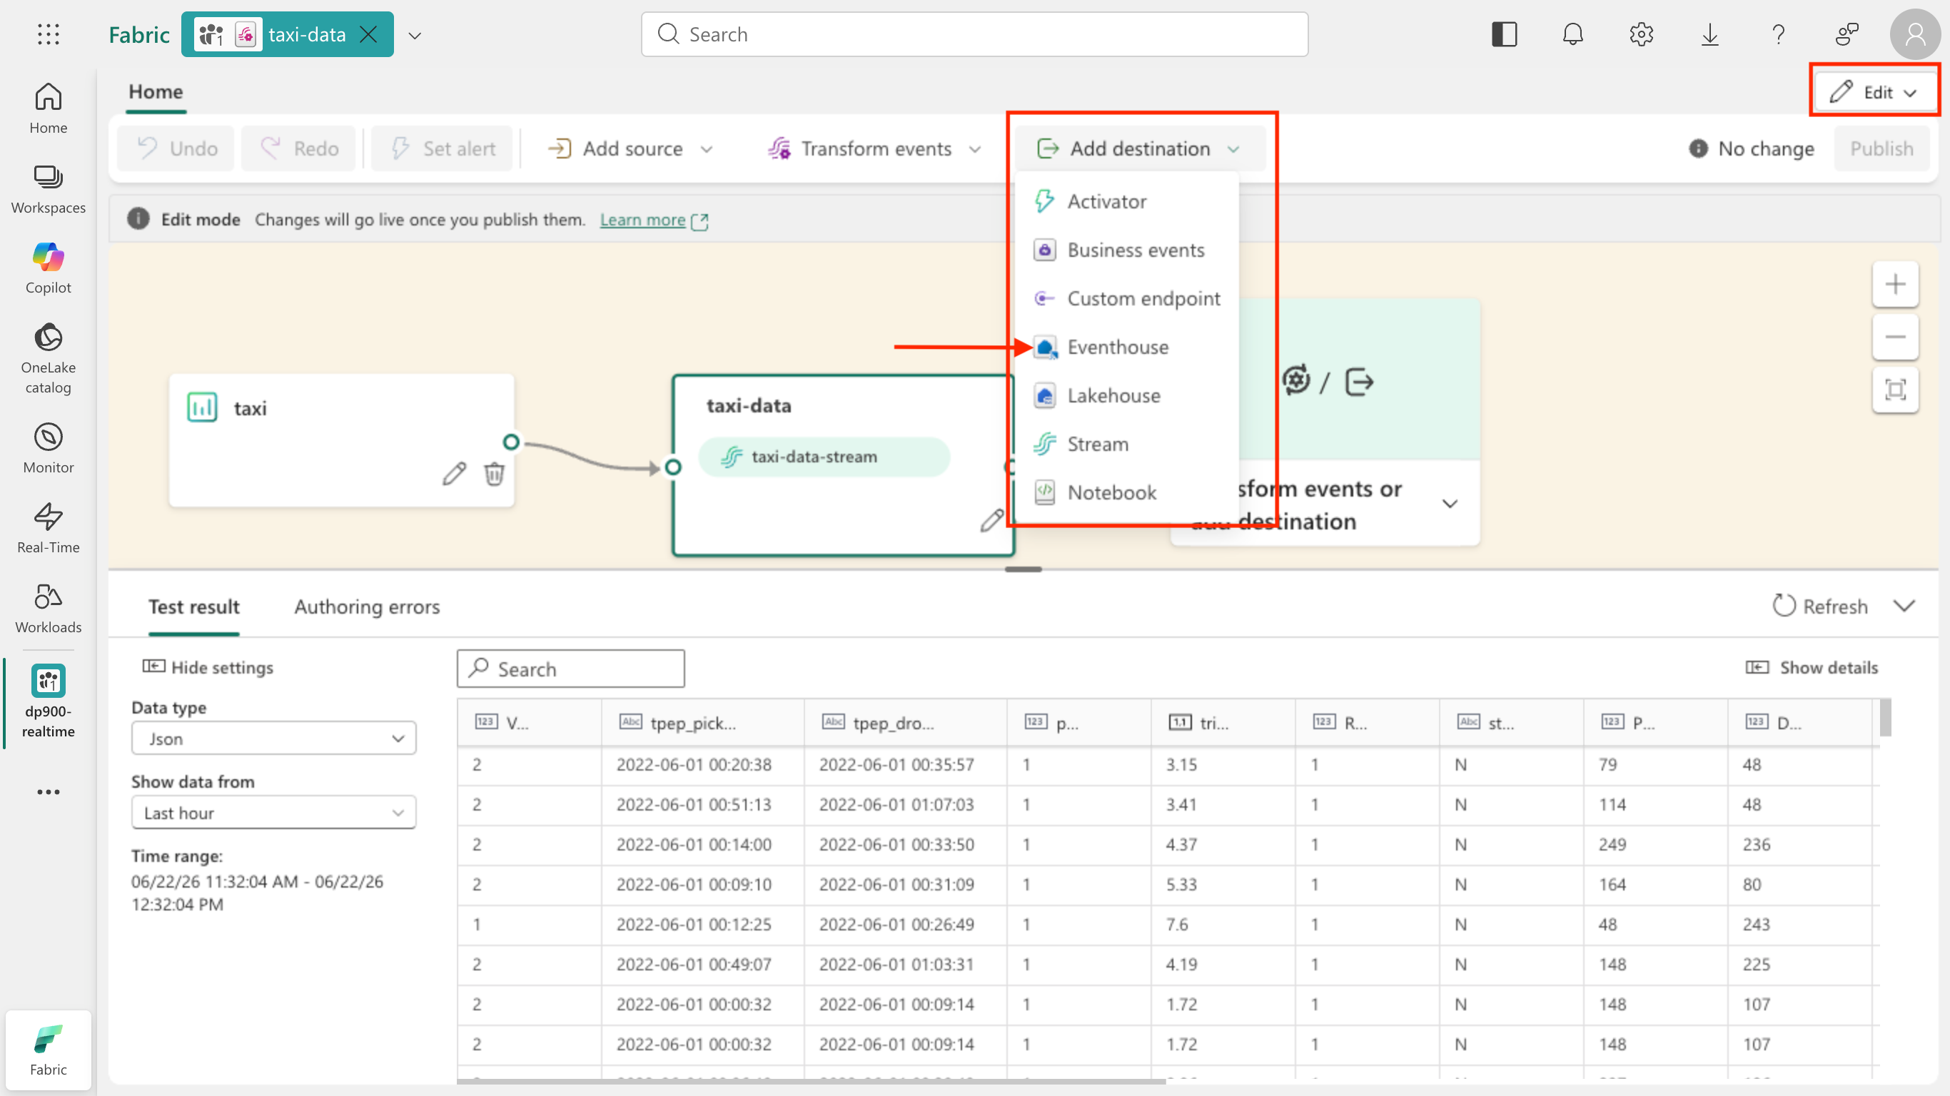Click Hide settings
This screenshot has height=1096, width=1950.
tap(208, 667)
